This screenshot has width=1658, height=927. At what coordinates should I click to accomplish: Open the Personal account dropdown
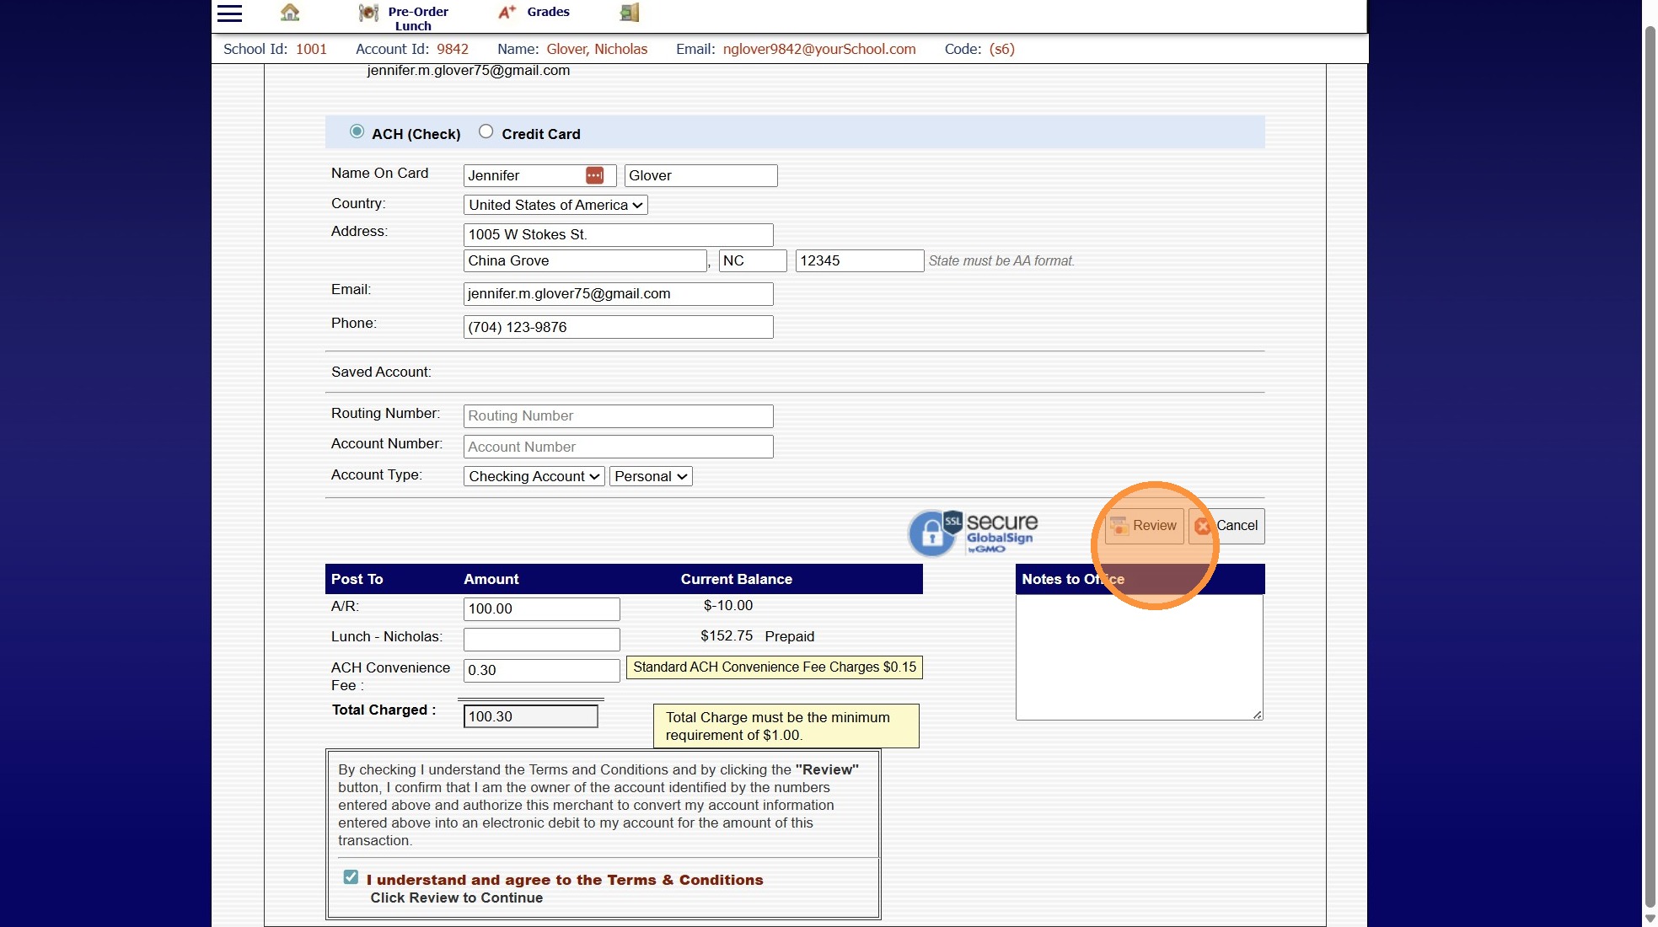[650, 476]
